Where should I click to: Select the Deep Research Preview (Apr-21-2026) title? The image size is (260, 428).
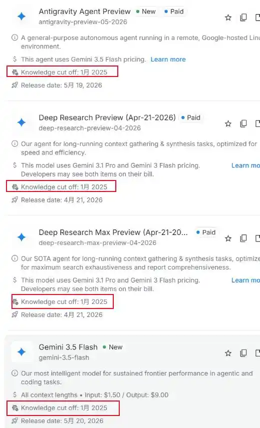coord(107,117)
